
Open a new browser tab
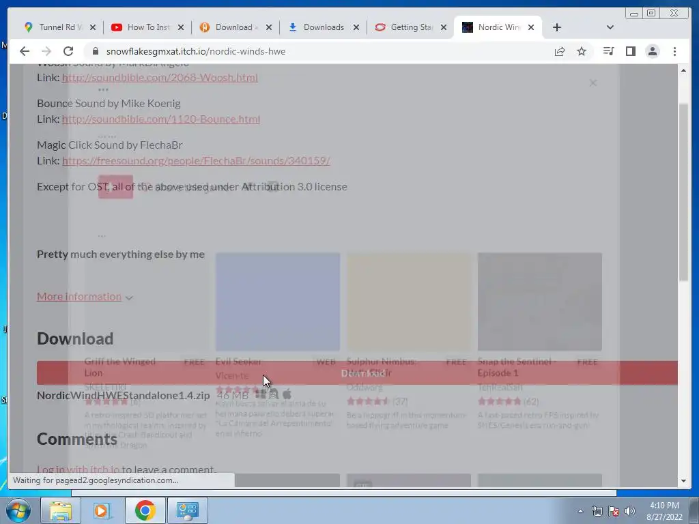click(557, 27)
